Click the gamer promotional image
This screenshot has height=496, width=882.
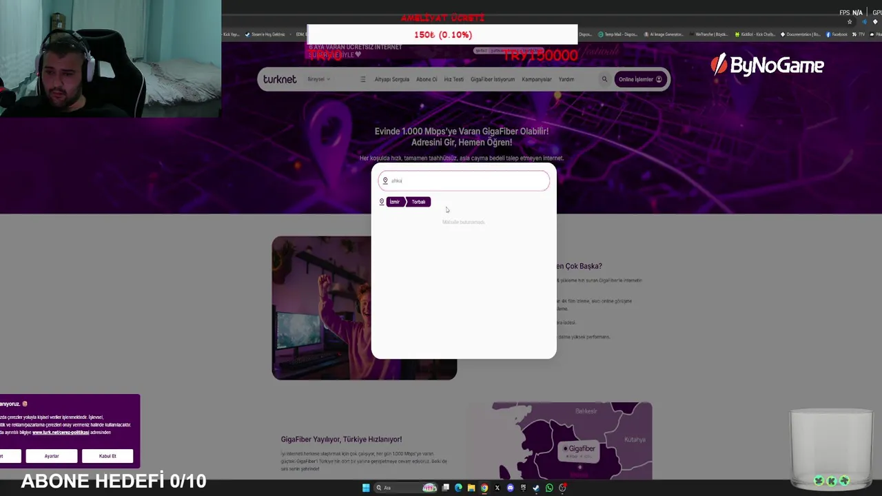click(364, 308)
